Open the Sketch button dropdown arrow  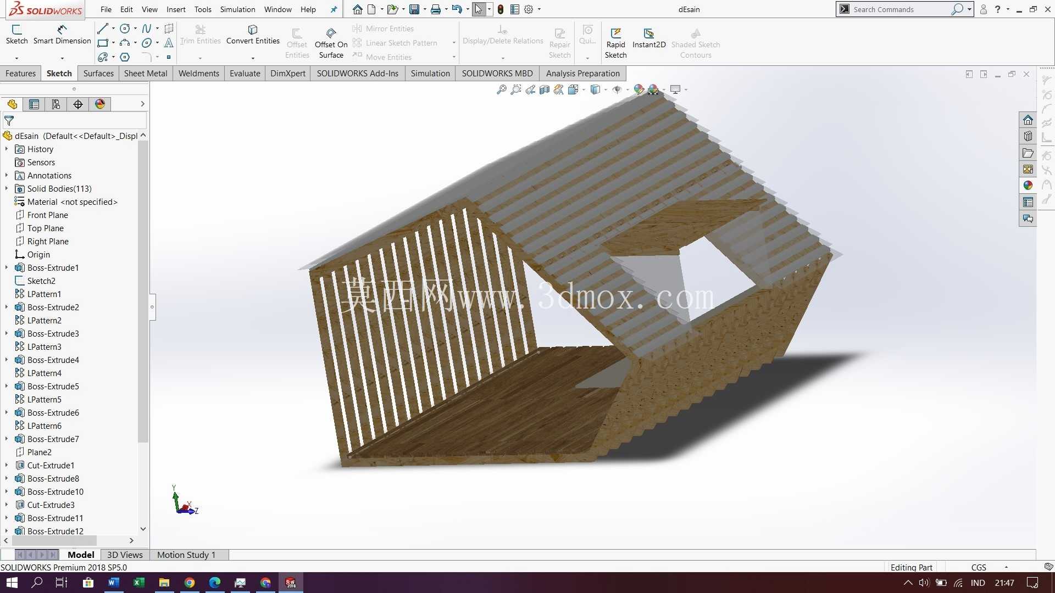point(16,58)
